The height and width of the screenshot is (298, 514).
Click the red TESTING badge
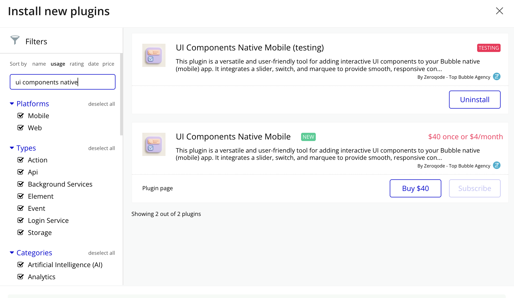[488, 48]
